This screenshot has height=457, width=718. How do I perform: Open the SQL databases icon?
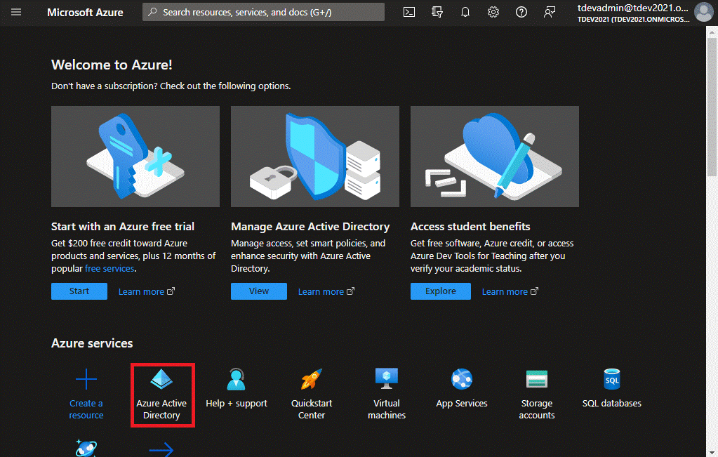coord(612,379)
